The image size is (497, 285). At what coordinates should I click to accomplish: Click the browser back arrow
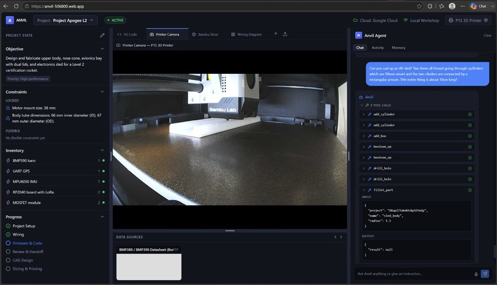pos(6,6)
